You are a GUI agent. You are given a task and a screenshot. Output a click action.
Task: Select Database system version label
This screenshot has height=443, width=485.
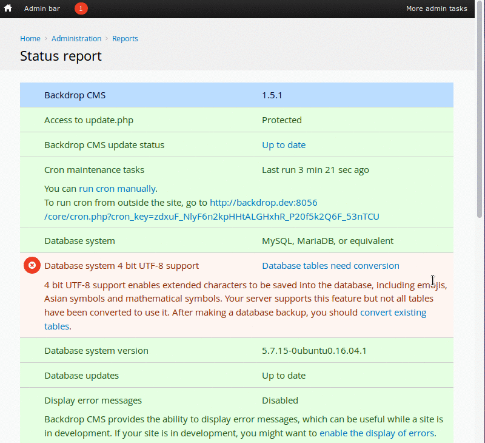[x=96, y=351]
